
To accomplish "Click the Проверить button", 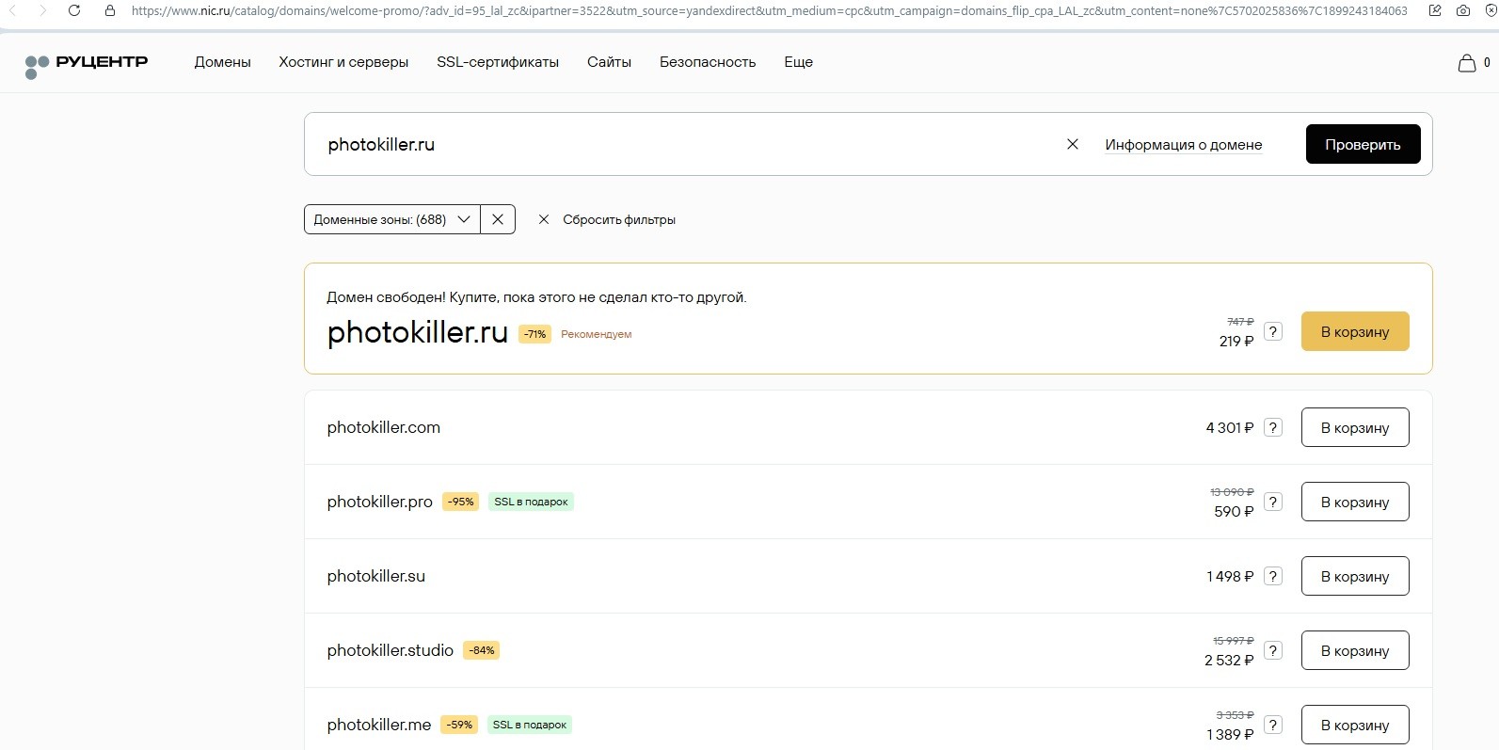I will coord(1363,144).
